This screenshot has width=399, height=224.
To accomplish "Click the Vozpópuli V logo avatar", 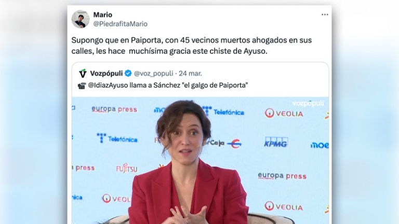I will click(x=83, y=74).
